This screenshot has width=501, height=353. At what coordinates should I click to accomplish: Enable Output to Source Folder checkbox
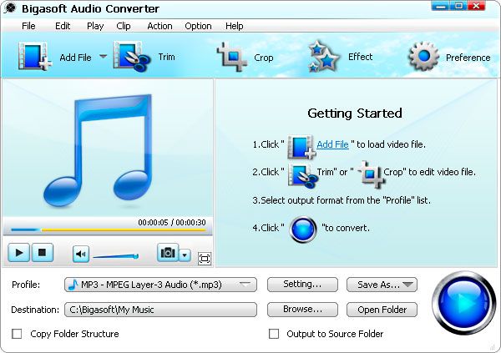(274, 334)
